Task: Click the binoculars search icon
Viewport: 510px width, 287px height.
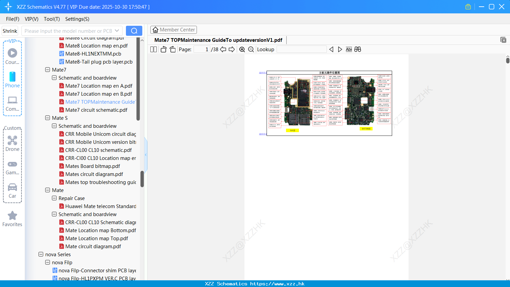Action: (x=358, y=50)
